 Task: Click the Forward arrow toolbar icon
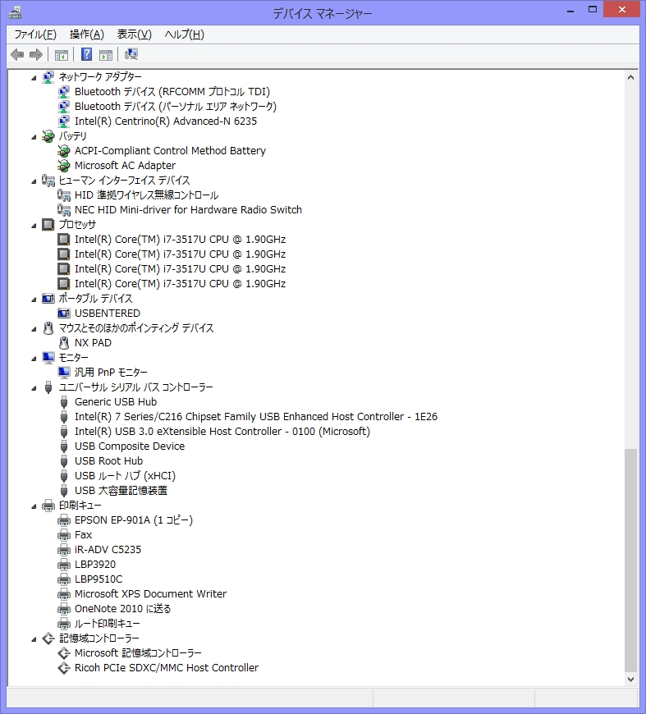[36, 55]
